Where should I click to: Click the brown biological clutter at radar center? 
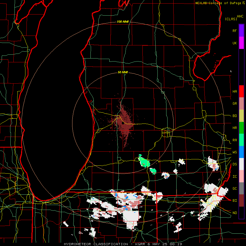tap(123, 123)
